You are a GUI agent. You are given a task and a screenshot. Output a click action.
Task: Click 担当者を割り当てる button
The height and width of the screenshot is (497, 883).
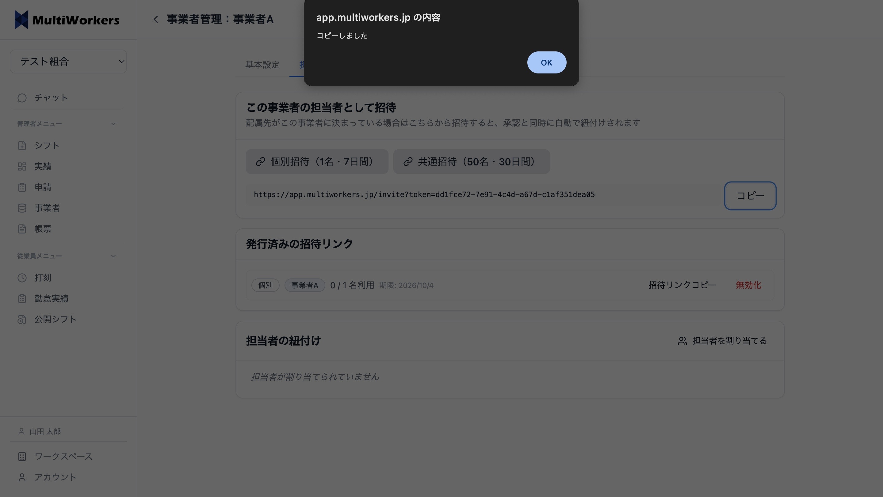[722, 341]
